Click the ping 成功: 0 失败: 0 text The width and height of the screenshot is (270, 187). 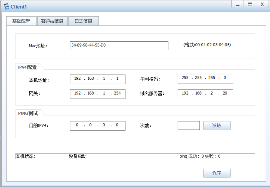[x=200, y=156]
